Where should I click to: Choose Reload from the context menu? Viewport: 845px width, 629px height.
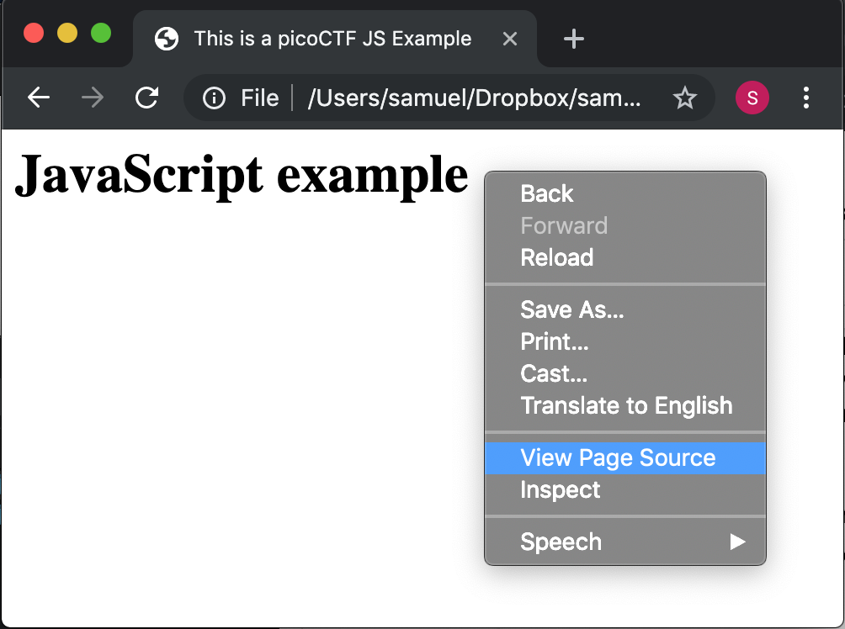pos(557,258)
